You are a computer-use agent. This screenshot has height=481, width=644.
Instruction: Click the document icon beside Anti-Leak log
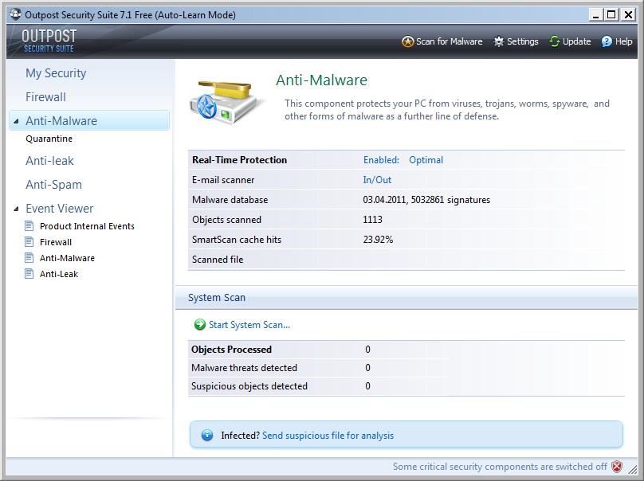(29, 274)
